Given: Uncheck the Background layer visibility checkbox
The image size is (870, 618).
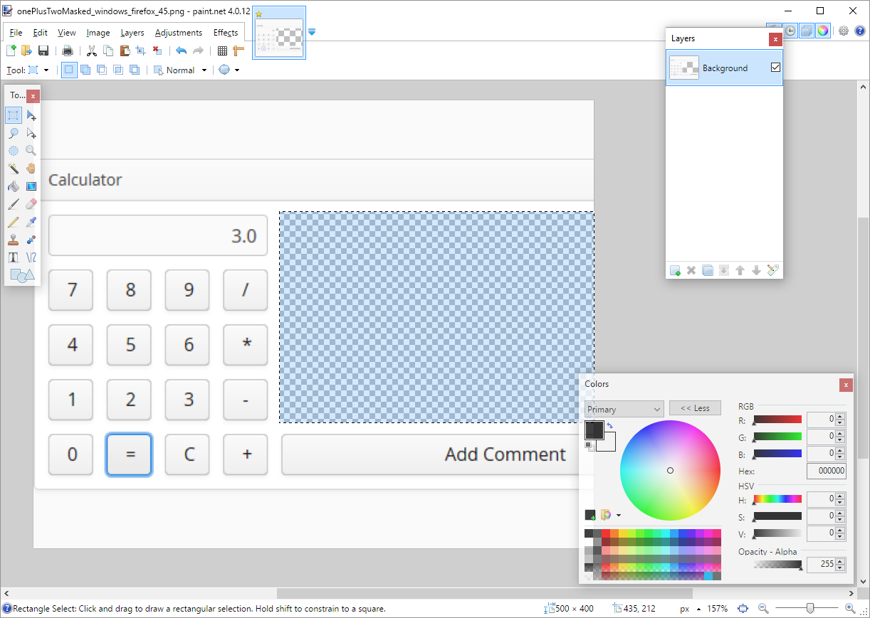Looking at the screenshot, I should [775, 68].
